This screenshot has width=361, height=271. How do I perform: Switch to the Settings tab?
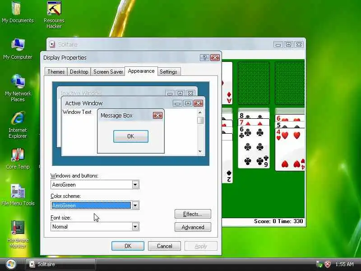tap(168, 72)
